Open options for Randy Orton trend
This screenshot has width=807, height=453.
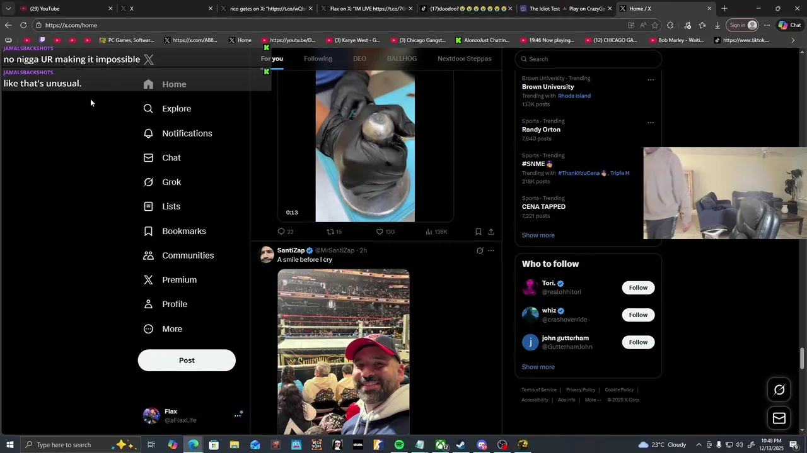(651, 123)
